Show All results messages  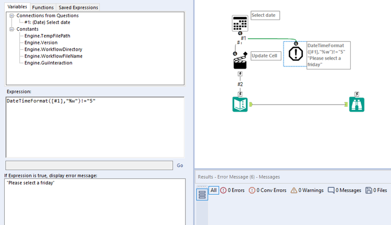click(x=214, y=190)
